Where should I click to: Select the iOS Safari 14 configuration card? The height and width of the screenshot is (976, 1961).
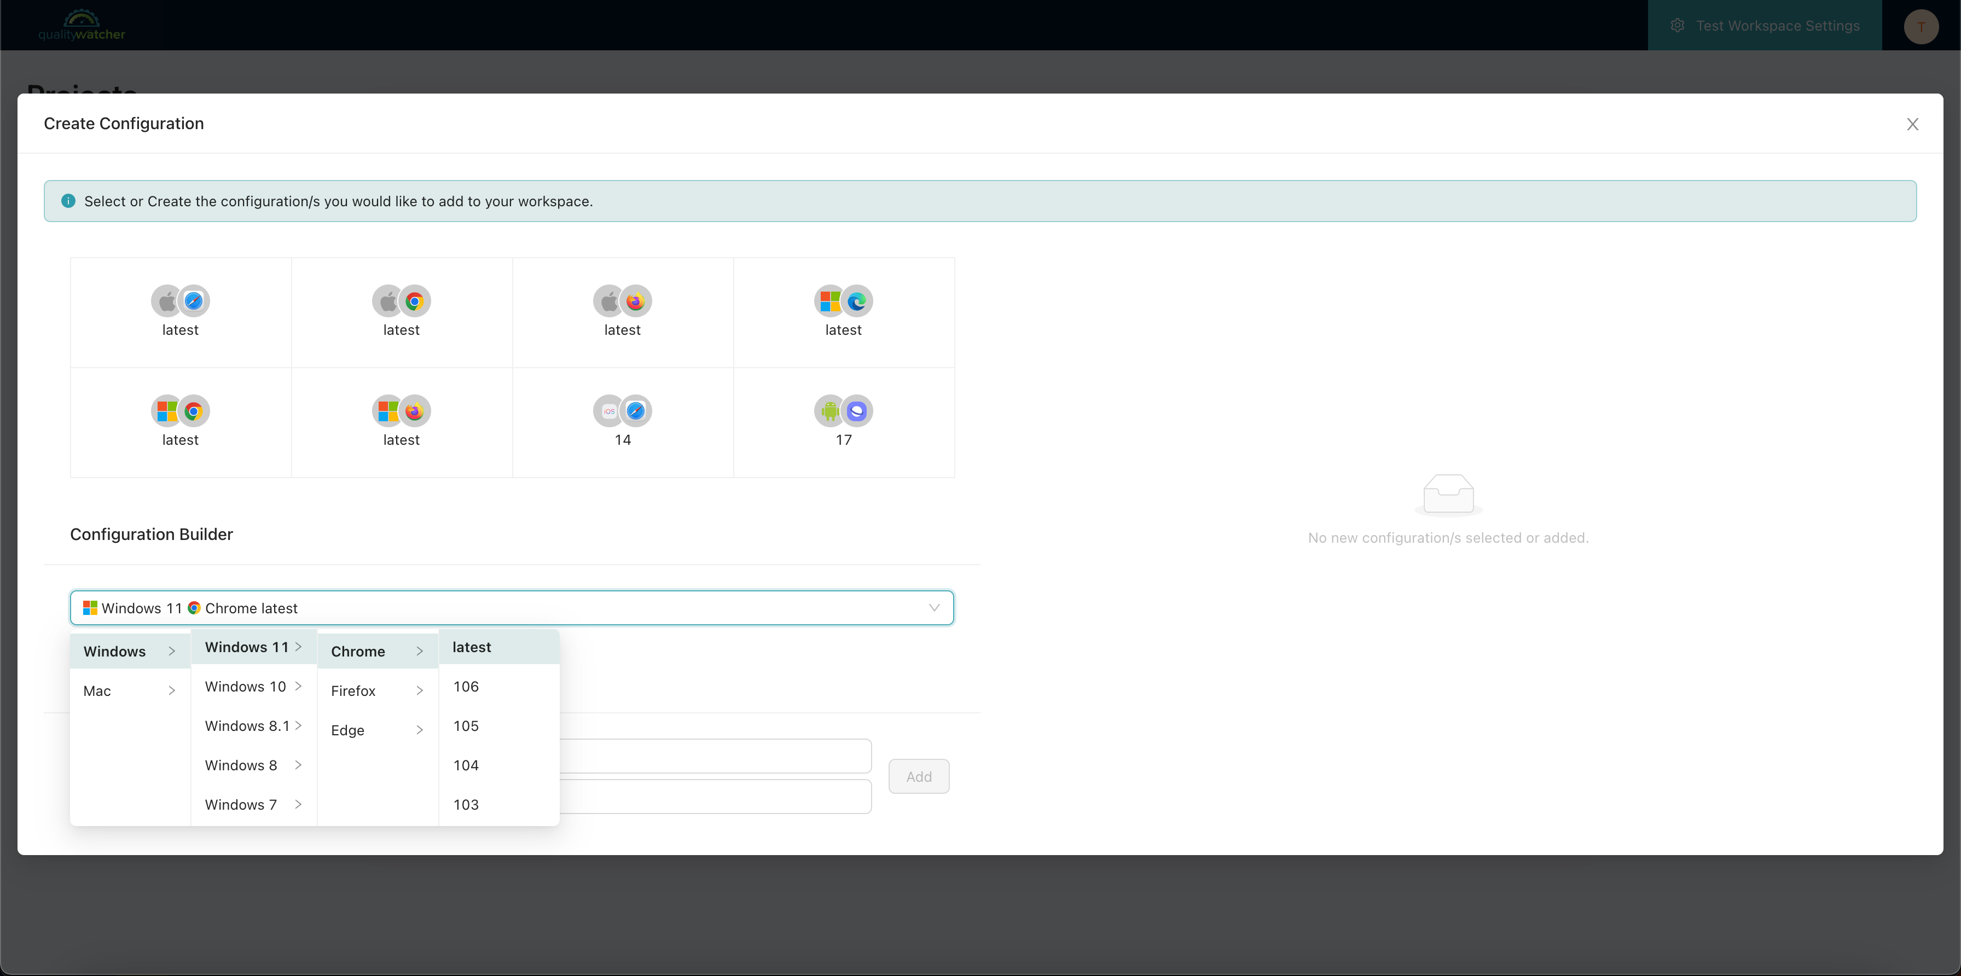pos(623,422)
